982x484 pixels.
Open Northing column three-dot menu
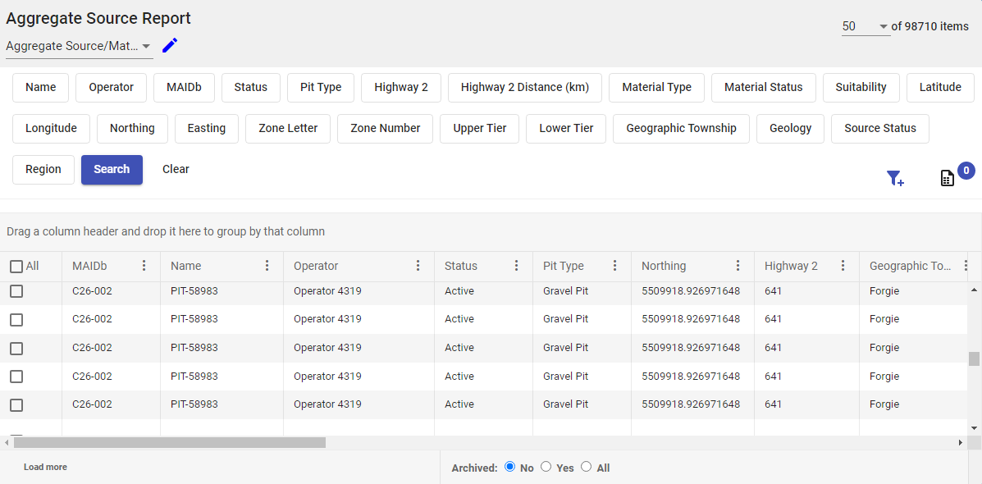[x=738, y=266]
